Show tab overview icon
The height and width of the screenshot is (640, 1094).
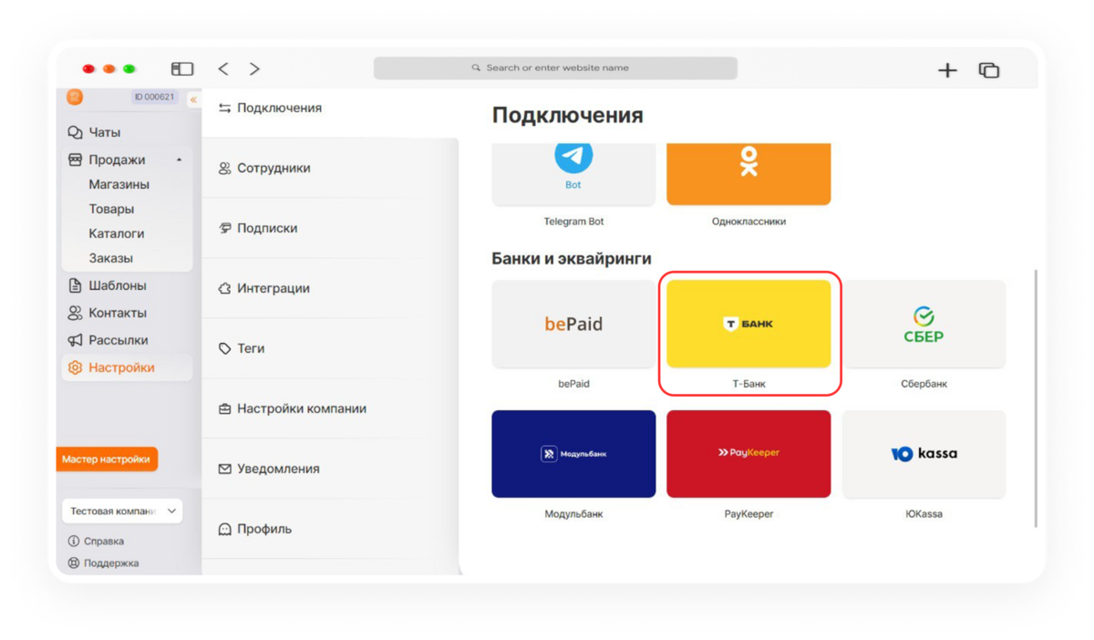(989, 70)
